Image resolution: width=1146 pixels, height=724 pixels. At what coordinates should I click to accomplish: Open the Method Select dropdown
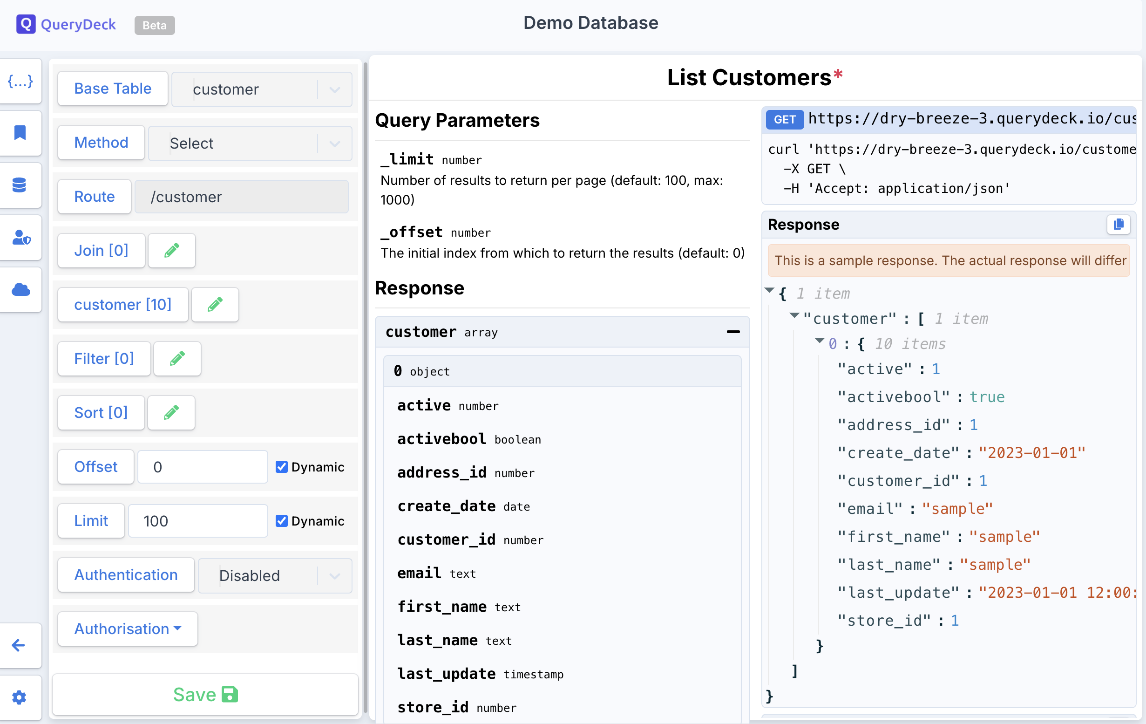[x=250, y=143]
